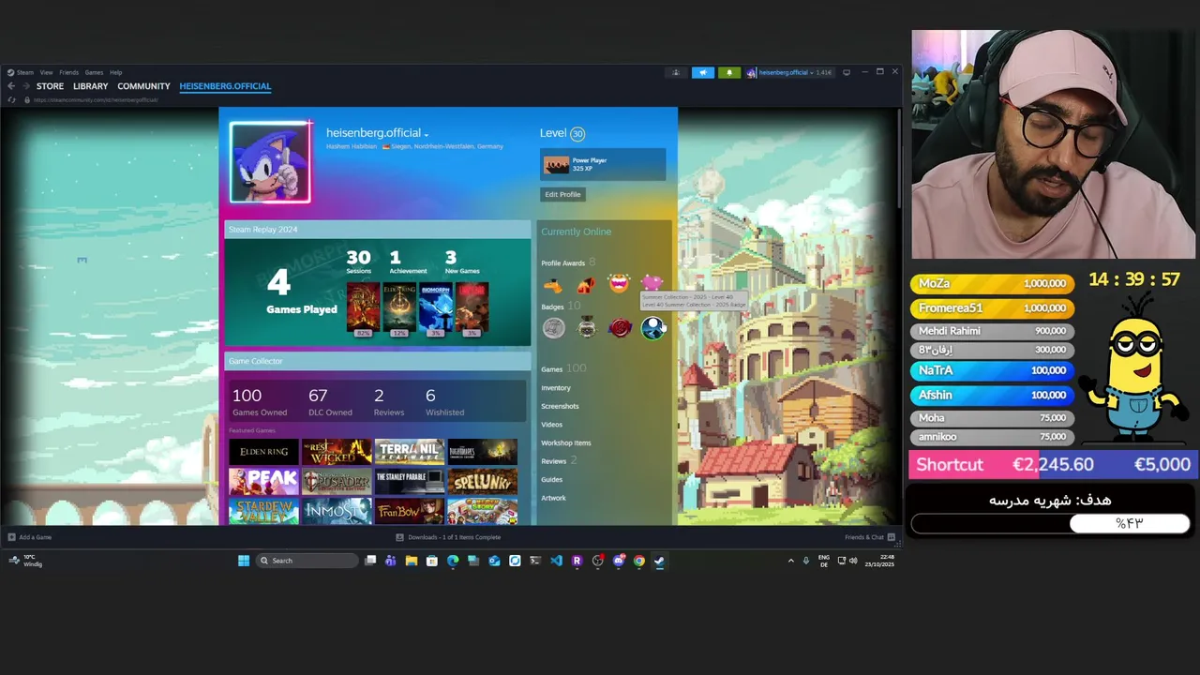Open Friends & Chat panel
The width and height of the screenshot is (1200, 675).
point(870,537)
